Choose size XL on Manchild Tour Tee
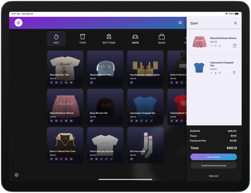Image resolution: width=251 pixels, height=193 pixels. tap(66, 83)
